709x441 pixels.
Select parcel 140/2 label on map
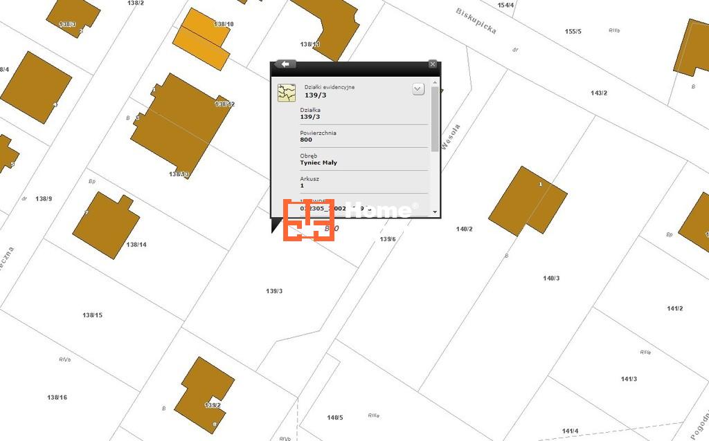click(x=464, y=229)
